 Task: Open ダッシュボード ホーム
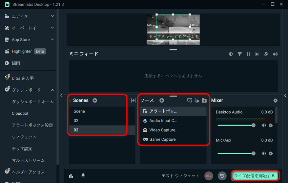pyautogui.click(x=33, y=101)
